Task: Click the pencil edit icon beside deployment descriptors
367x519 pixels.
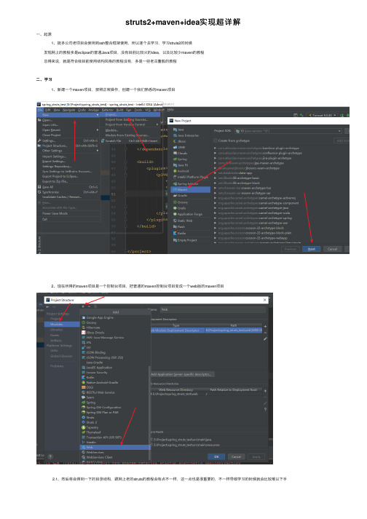Action: [265, 338]
